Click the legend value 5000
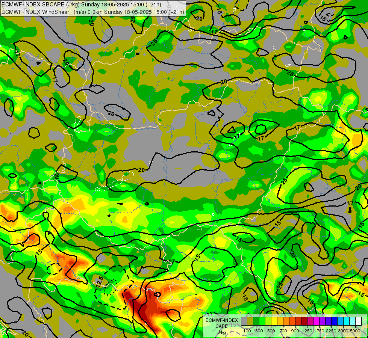The width and height of the screenshot is (368, 338). point(355,331)
